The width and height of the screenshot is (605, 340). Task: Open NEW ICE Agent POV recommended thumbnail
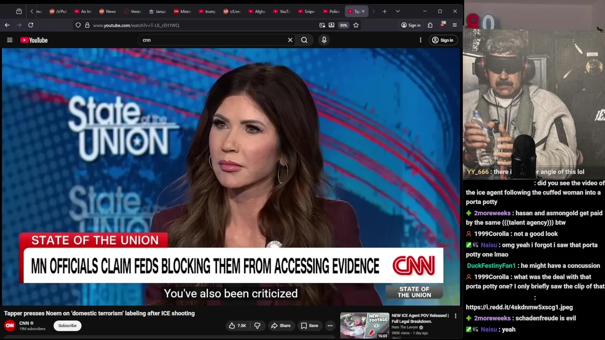pos(365,325)
